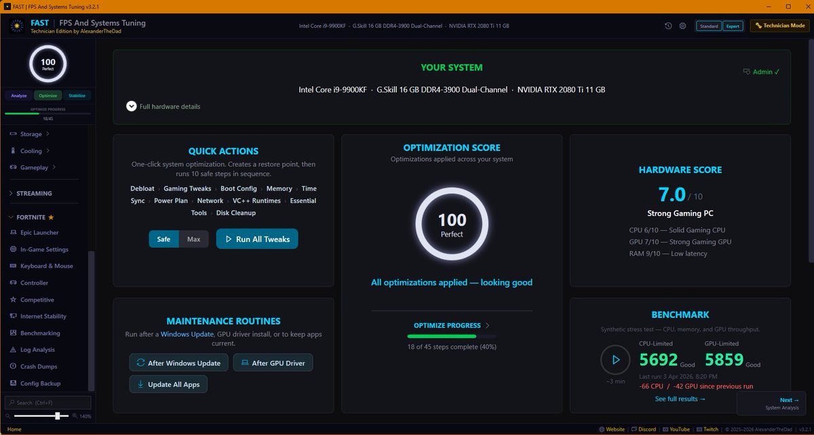
Task: Expand the Cooling section chevron
Action: [x=47, y=151]
